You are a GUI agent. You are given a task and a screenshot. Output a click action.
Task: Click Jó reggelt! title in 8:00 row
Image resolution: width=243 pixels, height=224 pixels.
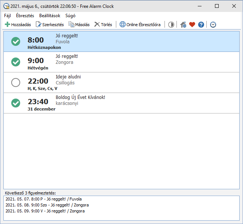(67, 36)
